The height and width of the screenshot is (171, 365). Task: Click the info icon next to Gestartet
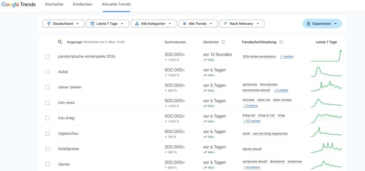point(223,42)
